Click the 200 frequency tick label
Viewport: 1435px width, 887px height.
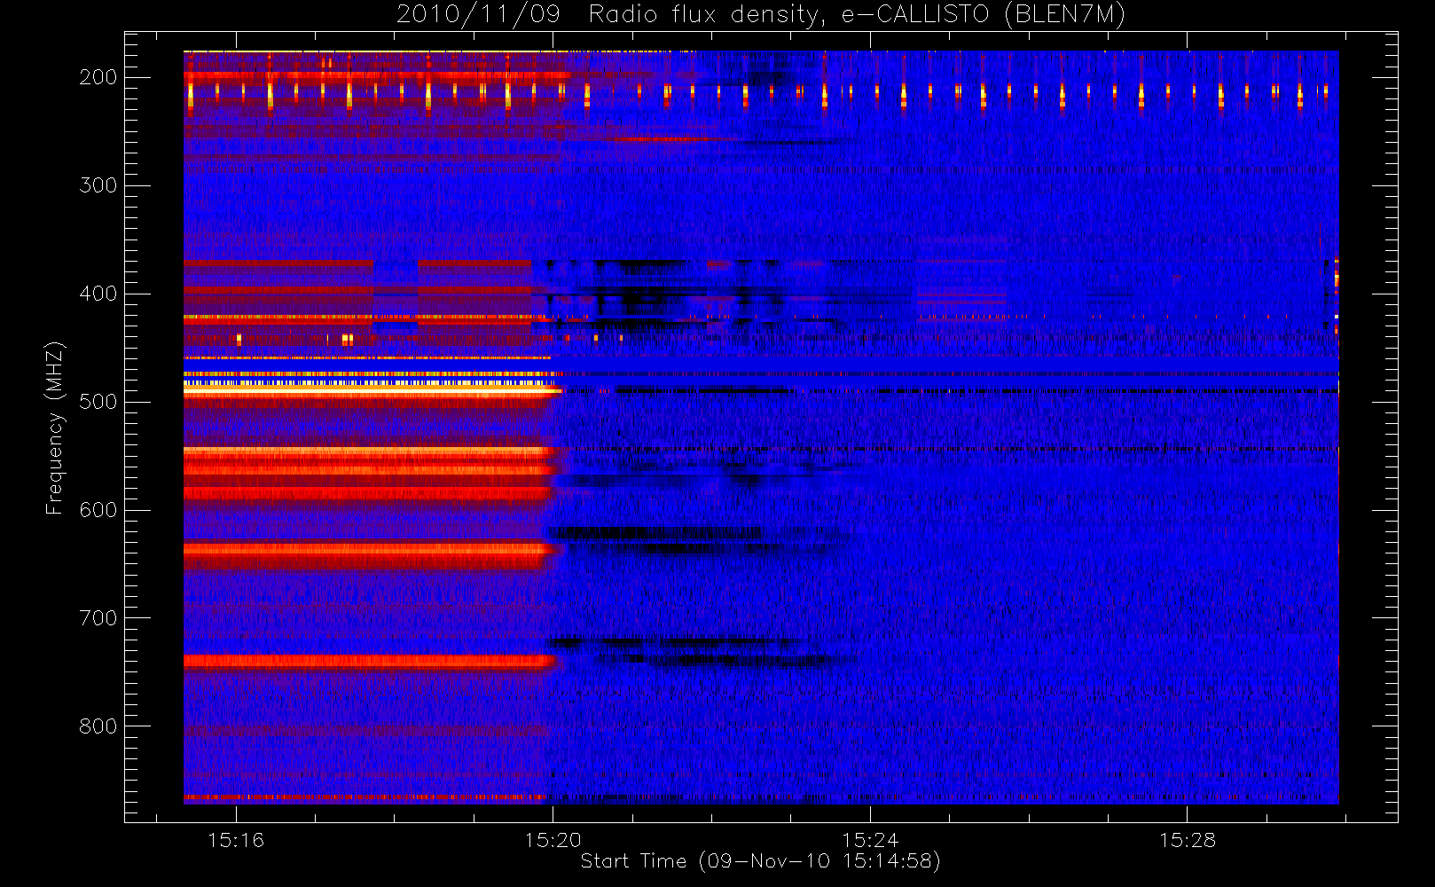click(x=98, y=77)
